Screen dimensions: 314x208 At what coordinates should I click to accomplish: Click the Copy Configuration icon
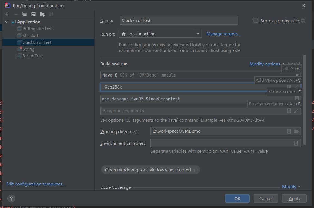(24, 14)
